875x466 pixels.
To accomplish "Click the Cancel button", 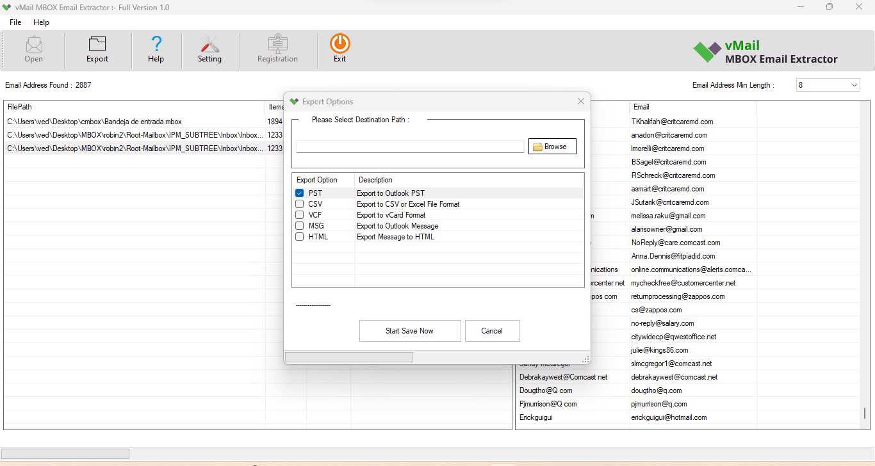I will (x=492, y=331).
